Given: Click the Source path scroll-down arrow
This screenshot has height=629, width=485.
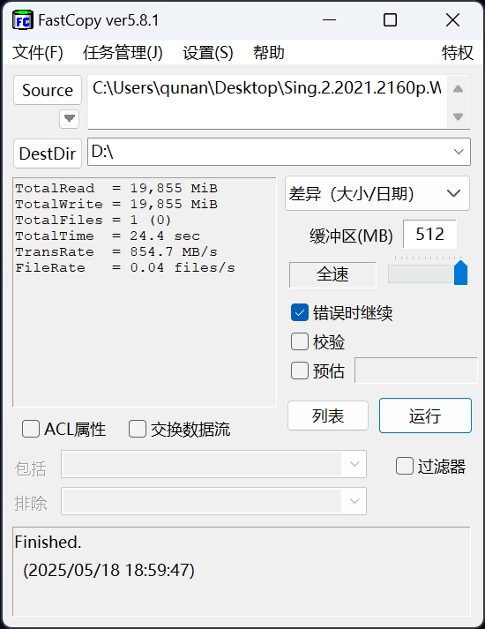Looking at the screenshot, I should click(459, 116).
